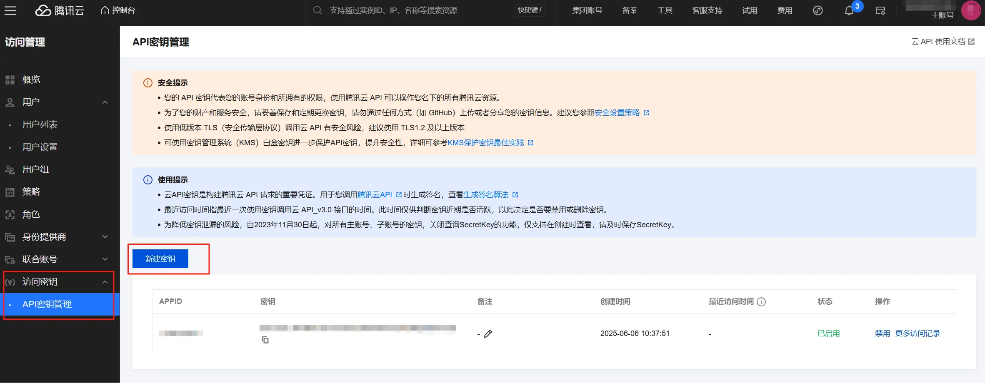985x383 pixels.
Task: Open 费用 menu
Action: tap(785, 10)
